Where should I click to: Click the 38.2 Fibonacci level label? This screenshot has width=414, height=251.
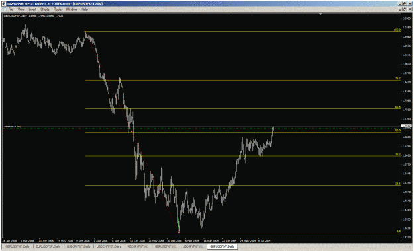pyautogui.click(x=398, y=155)
